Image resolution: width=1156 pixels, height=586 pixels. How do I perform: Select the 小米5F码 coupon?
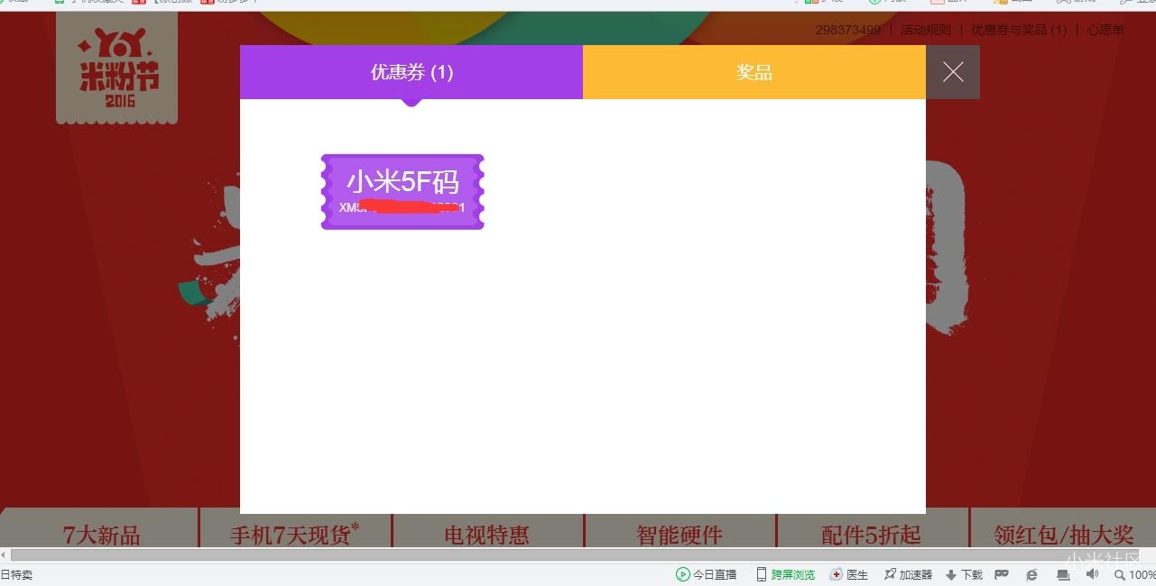click(402, 191)
